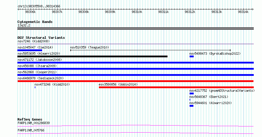This screenshot has width=262, height=137.
Task: Click the 98308k ruler tick label
Action: [84, 12]
